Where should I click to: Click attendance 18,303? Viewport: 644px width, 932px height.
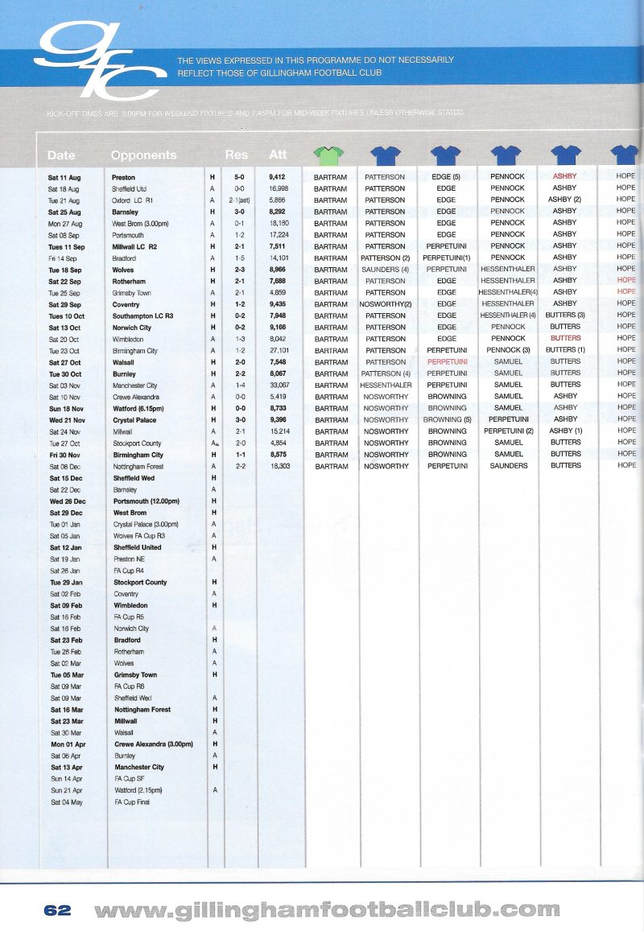click(279, 466)
